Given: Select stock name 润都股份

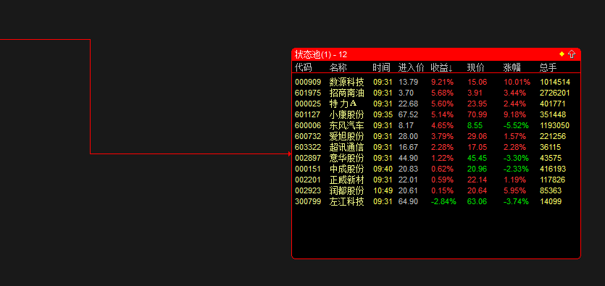Looking at the screenshot, I should click(x=346, y=190).
